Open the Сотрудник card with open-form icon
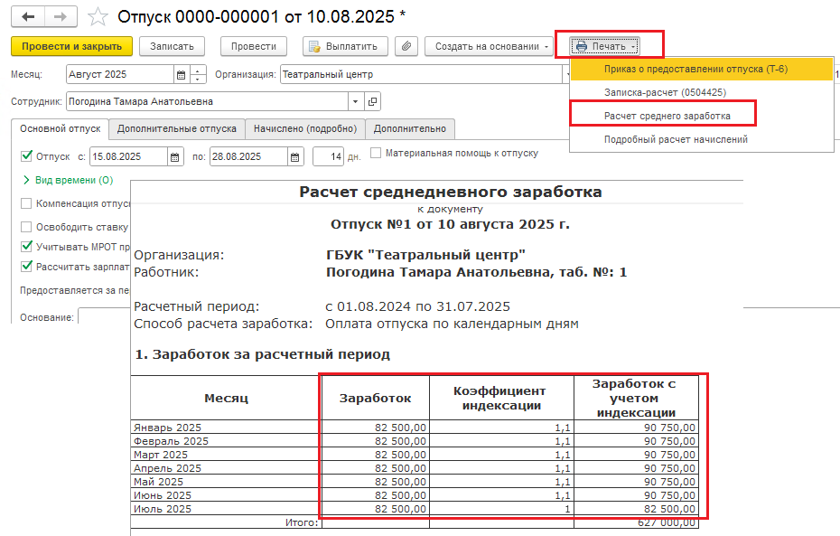This screenshot has height=536, width=840. coord(372,101)
